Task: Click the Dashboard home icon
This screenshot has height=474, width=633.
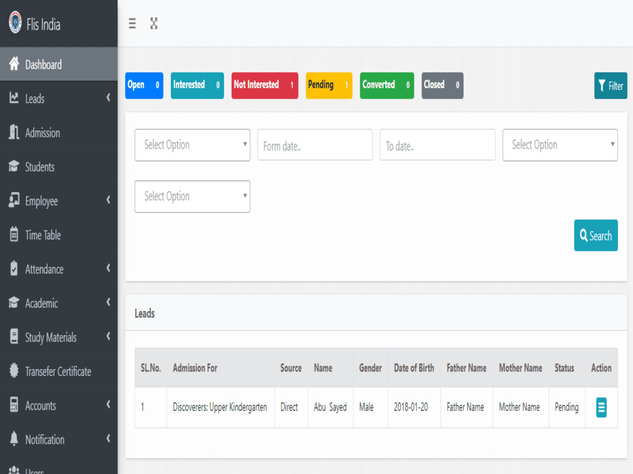Action: (x=14, y=64)
